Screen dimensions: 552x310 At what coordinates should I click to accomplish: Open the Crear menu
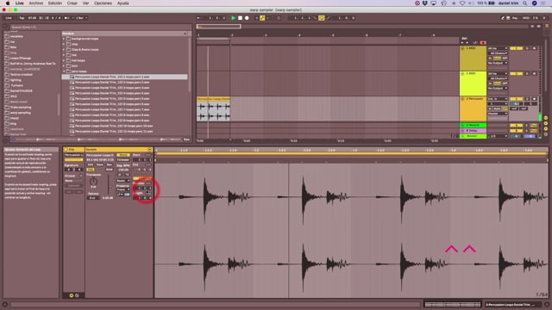point(72,3)
